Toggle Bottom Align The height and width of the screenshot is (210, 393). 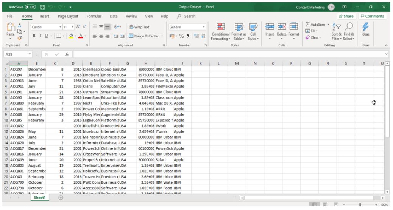[x=107, y=27]
